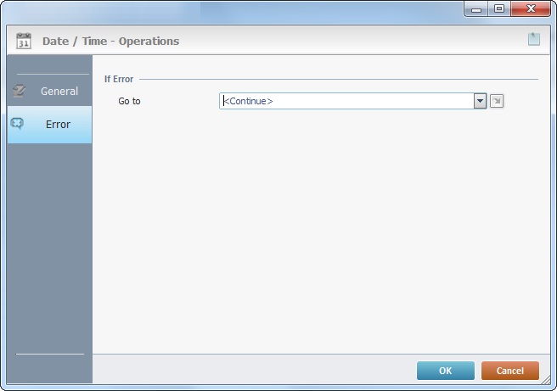Expand the Go to dropdown arrow

(x=480, y=101)
